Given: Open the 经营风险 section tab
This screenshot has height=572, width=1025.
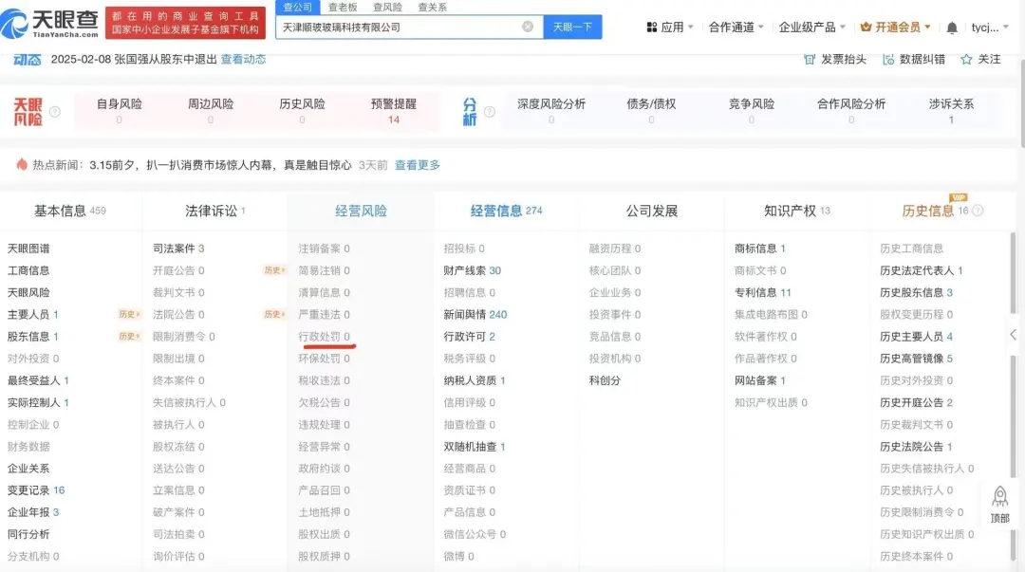Looking at the screenshot, I should click(x=361, y=211).
